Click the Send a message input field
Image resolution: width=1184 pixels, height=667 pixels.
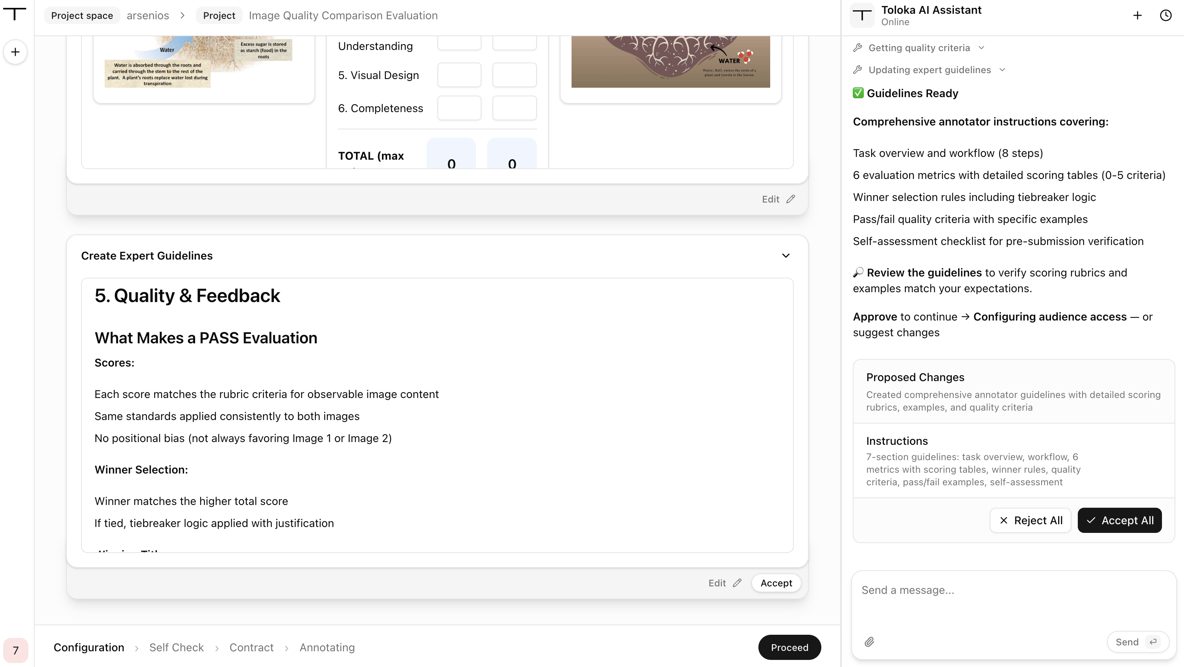coord(1013,602)
